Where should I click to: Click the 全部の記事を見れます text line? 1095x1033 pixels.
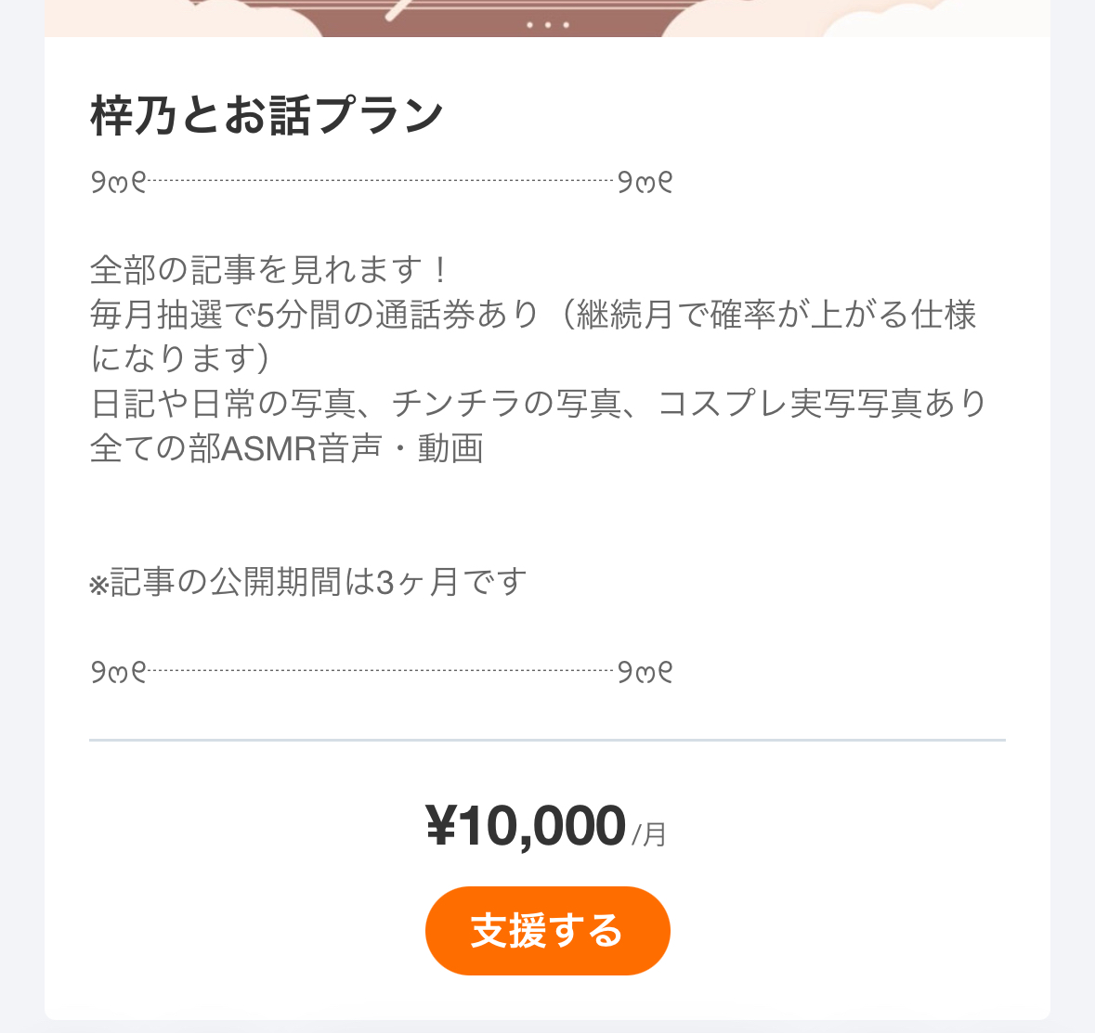[x=269, y=270]
